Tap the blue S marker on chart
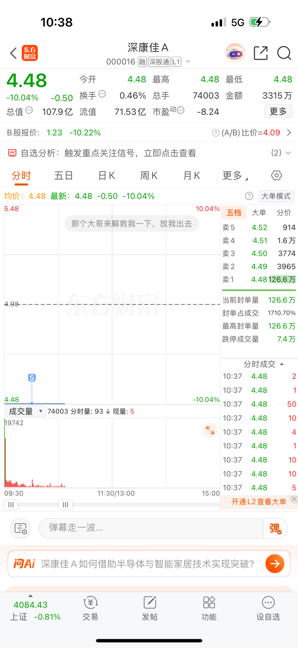 pyautogui.click(x=32, y=377)
